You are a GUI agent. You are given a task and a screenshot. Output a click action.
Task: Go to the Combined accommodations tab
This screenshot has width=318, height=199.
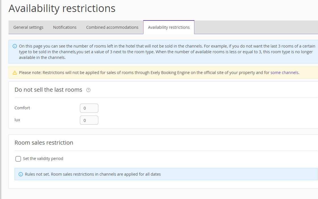[x=112, y=27]
